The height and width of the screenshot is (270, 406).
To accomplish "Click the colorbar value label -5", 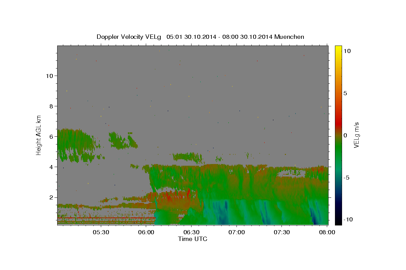I will (347, 178).
